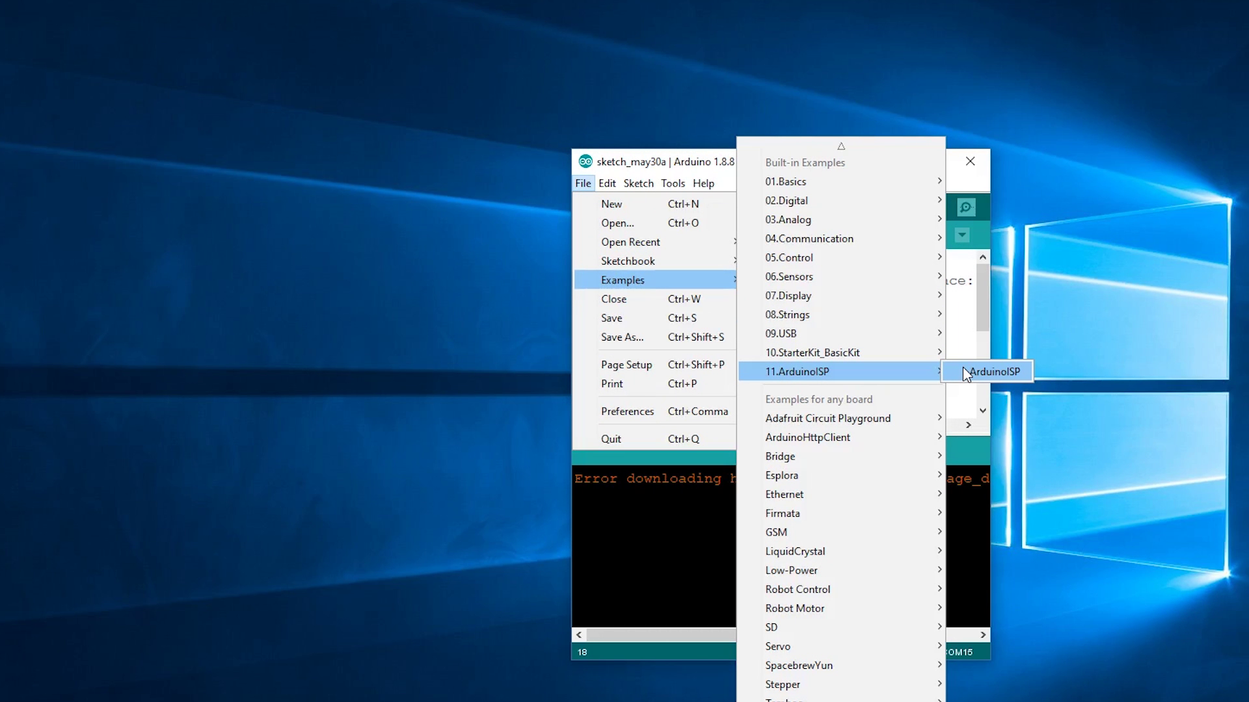Image resolution: width=1249 pixels, height=702 pixels.
Task: Expand the Firmata examples
Action: pyautogui.click(x=841, y=513)
